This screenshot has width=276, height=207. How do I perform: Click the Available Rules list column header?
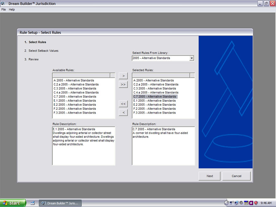[81, 75]
